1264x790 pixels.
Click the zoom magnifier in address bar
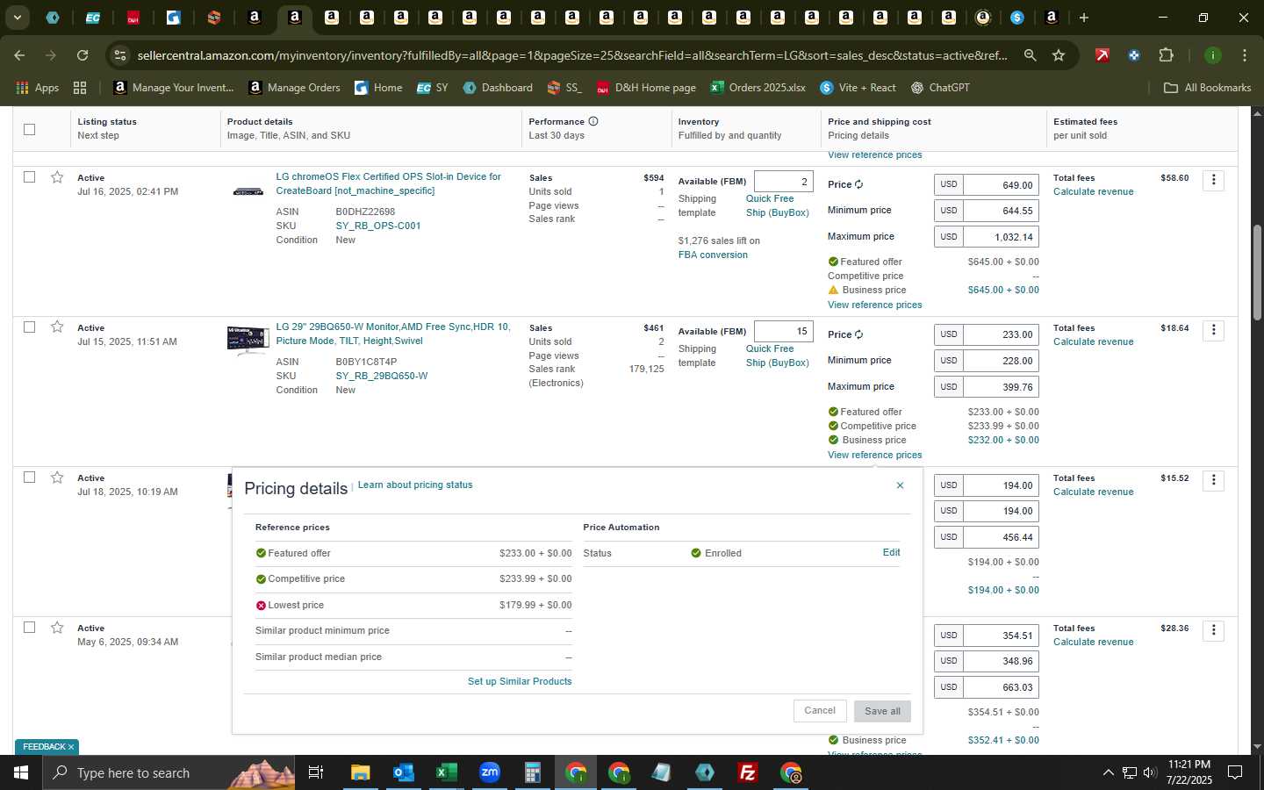pyautogui.click(x=1030, y=55)
